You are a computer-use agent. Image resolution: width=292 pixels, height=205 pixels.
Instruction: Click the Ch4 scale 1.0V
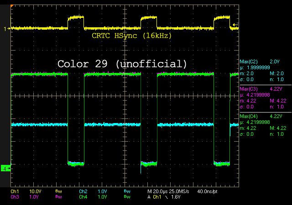tap(102, 197)
